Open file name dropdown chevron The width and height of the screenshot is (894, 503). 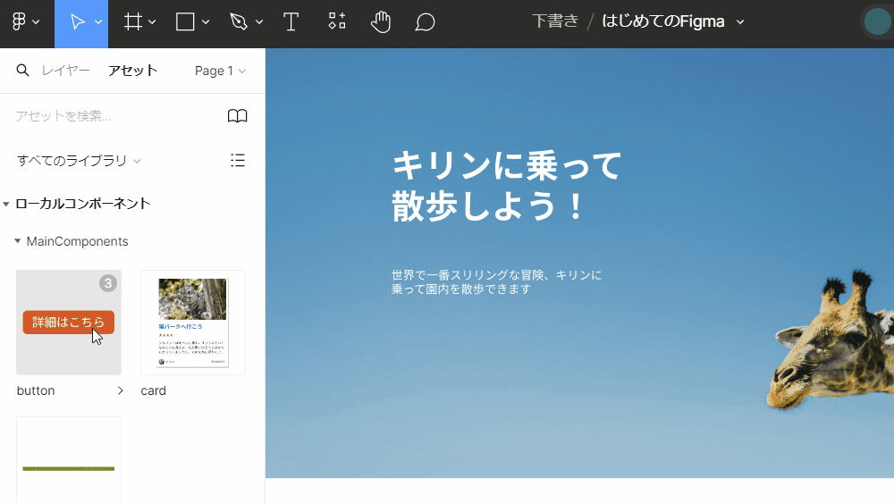[740, 22]
